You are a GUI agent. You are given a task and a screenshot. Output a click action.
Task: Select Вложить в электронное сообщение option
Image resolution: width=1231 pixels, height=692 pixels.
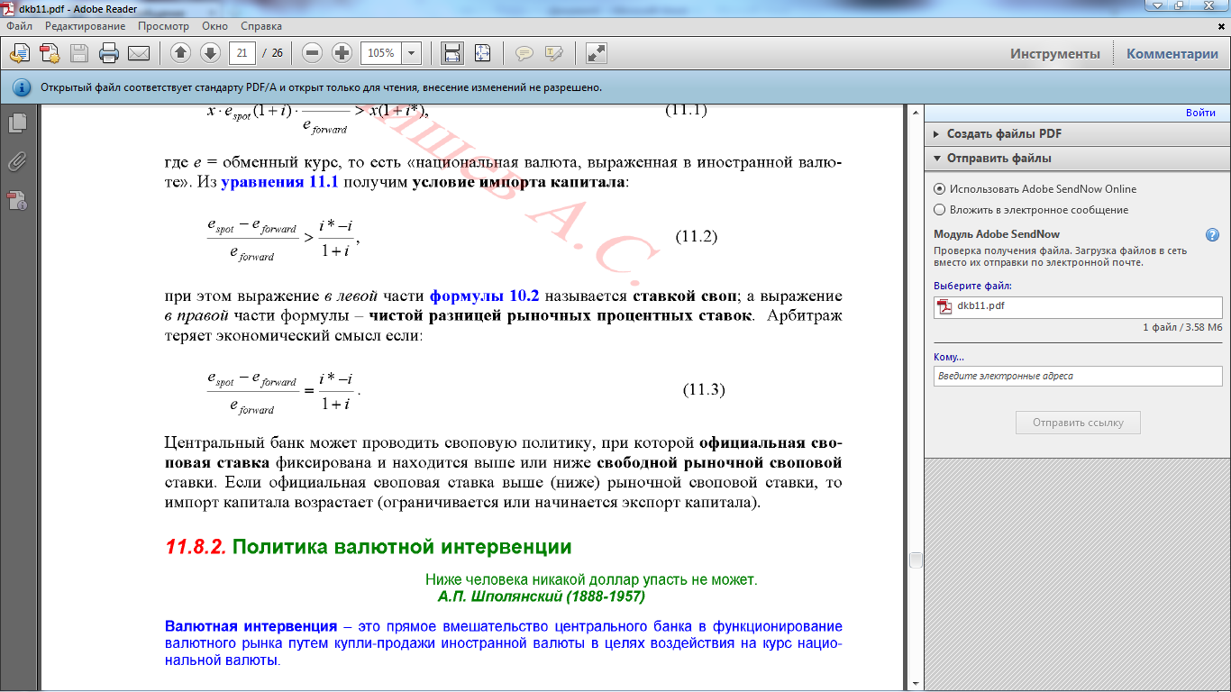coord(1031,210)
